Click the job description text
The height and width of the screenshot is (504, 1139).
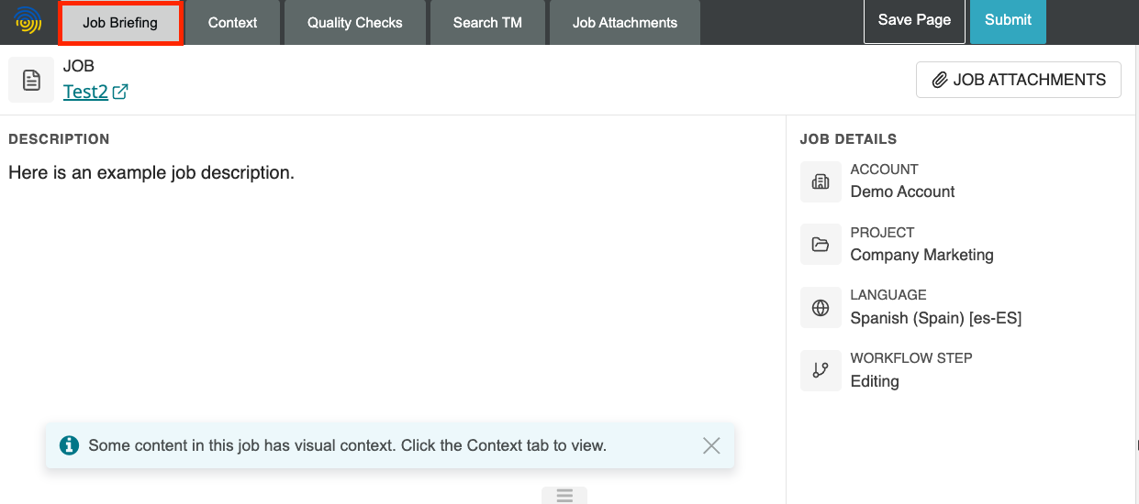(x=151, y=172)
